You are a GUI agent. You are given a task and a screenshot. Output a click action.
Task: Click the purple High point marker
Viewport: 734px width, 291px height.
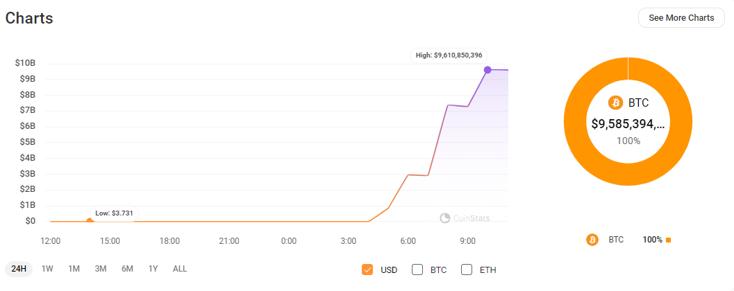click(487, 69)
